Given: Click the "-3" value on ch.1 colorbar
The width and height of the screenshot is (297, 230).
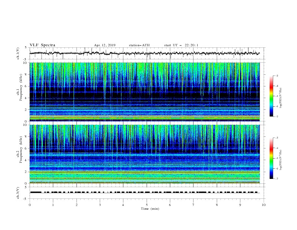Looking at the screenshot, I should 277,76.
